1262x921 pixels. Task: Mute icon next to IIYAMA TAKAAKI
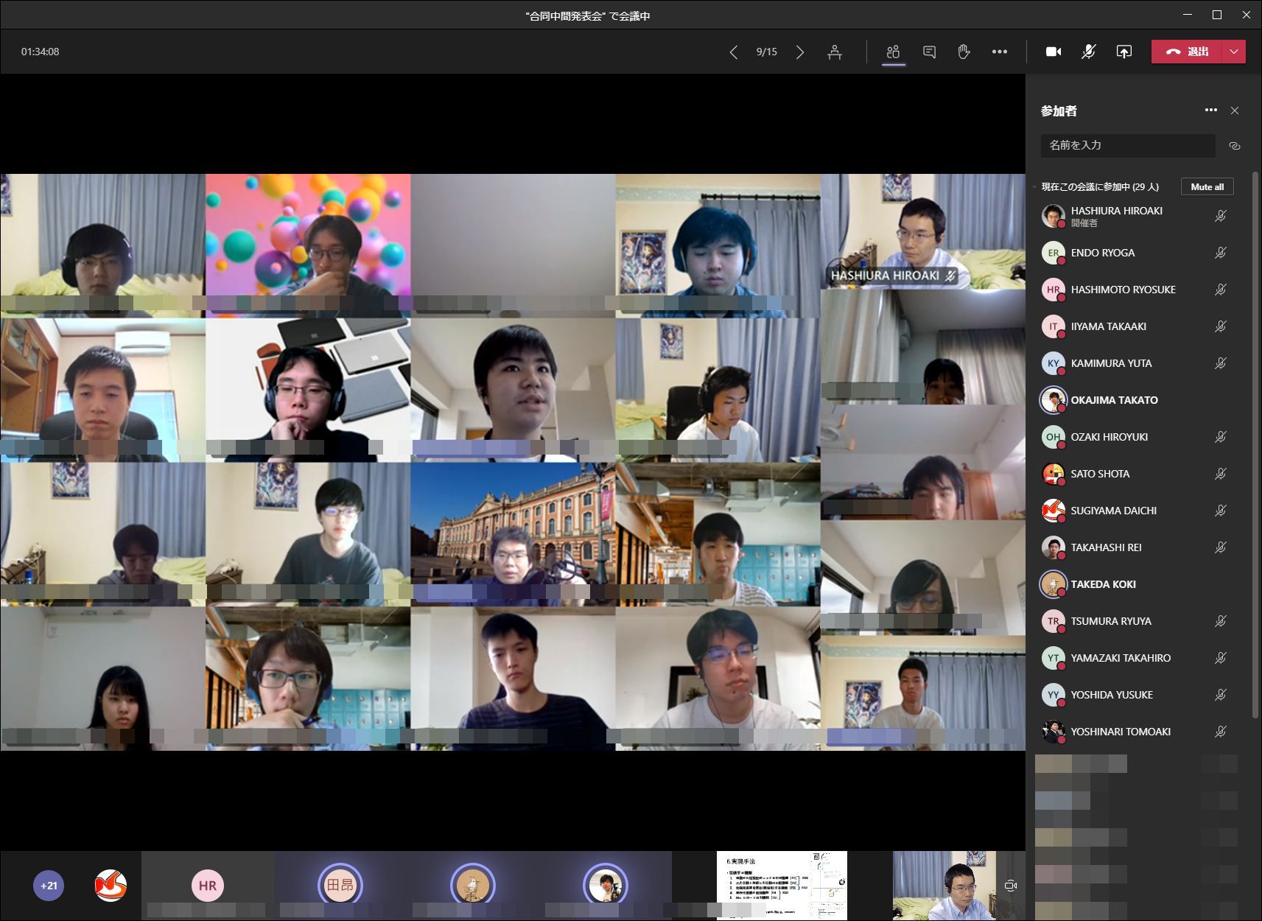tap(1221, 326)
